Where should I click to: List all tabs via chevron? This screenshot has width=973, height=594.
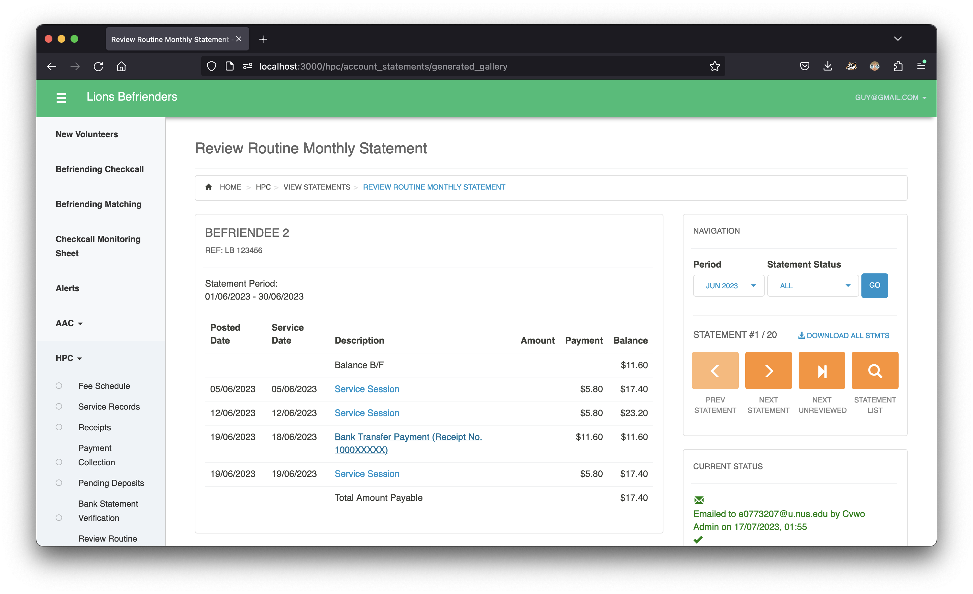point(898,39)
